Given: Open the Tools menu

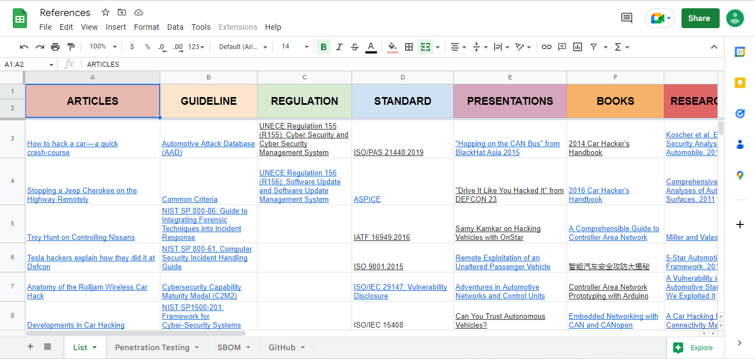Looking at the screenshot, I should [201, 27].
